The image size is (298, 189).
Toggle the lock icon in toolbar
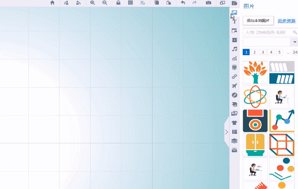click(x=119, y=3)
